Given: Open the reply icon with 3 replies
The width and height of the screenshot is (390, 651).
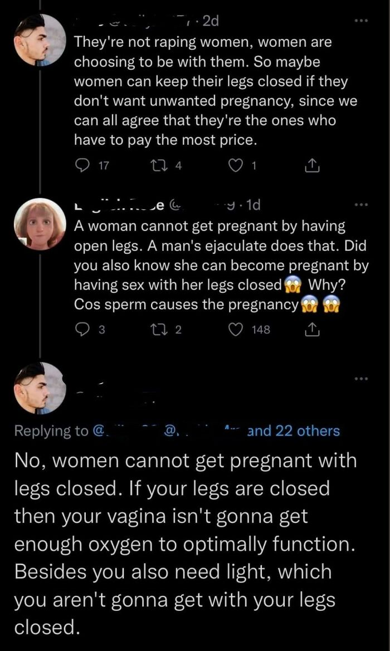Looking at the screenshot, I should coord(81,329).
